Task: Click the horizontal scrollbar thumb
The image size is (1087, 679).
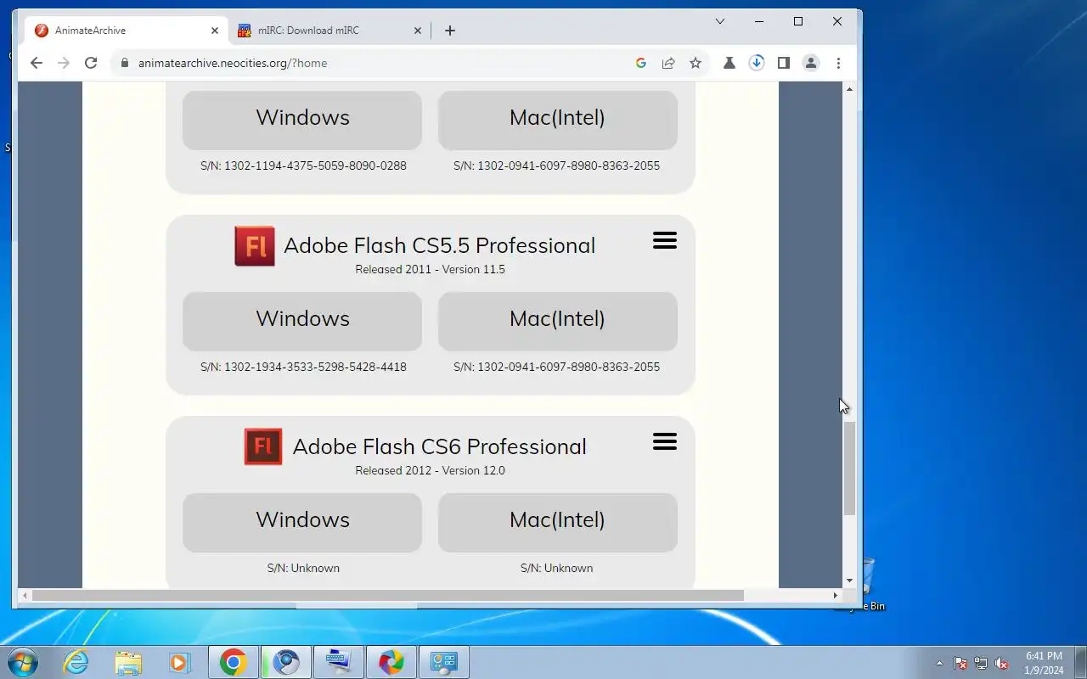Action: click(x=388, y=596)
